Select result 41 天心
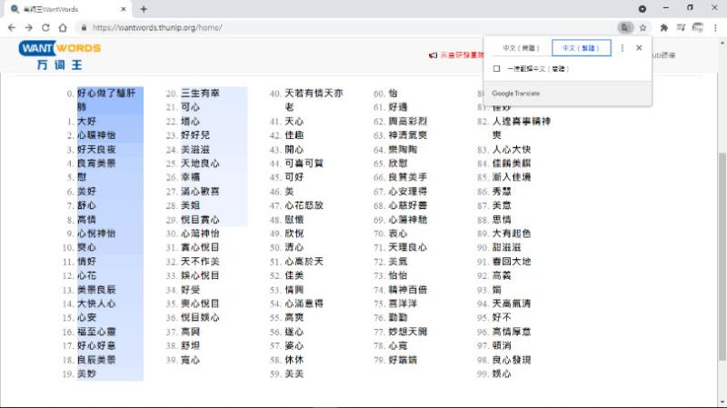The height and width of the screenshot is (408, 727). (x=294, y=122)
